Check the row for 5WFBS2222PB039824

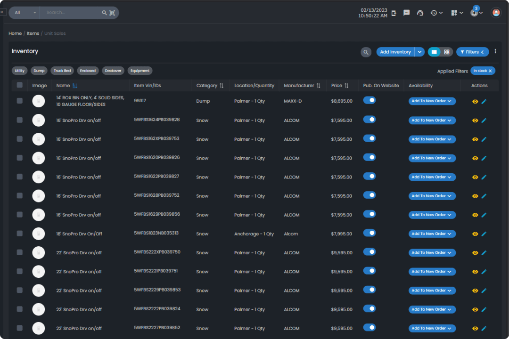tap(20, 309)
